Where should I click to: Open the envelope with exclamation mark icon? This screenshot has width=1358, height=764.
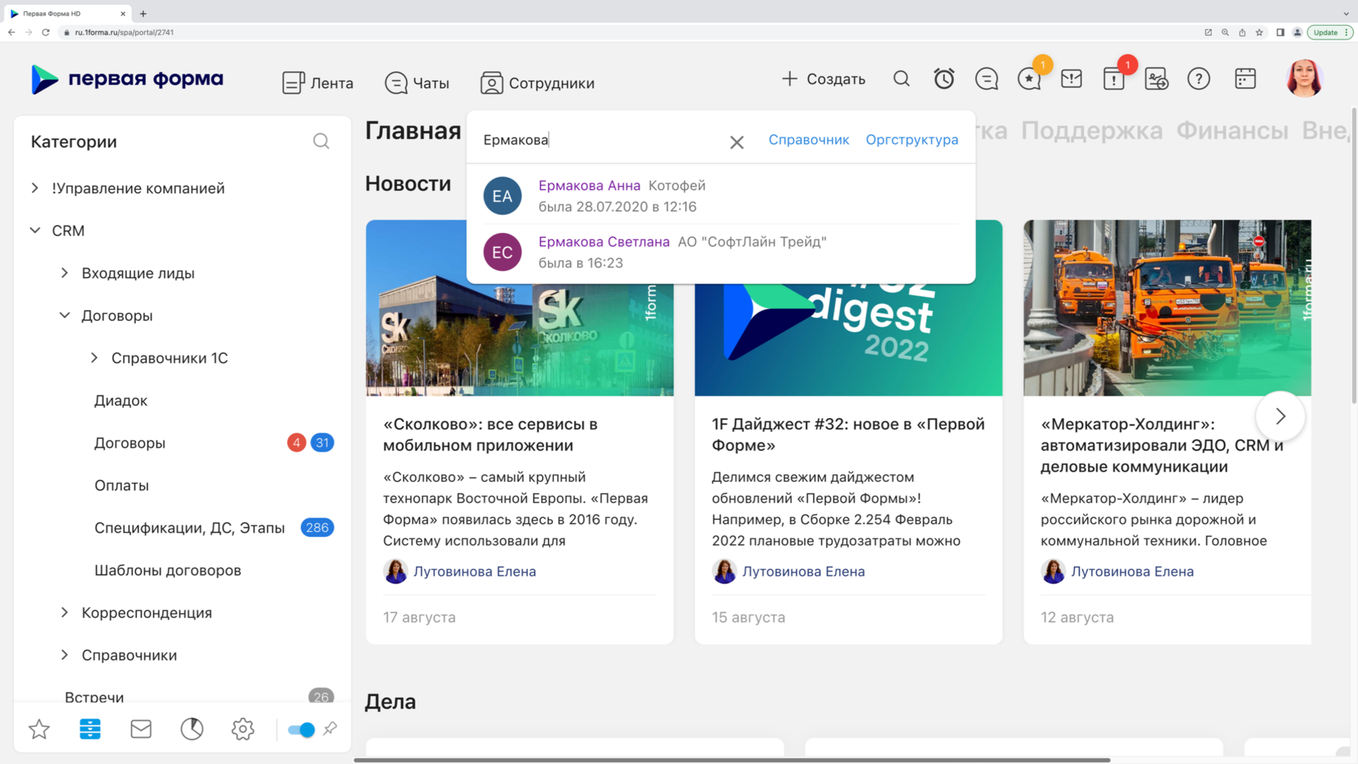point(1071,78)
